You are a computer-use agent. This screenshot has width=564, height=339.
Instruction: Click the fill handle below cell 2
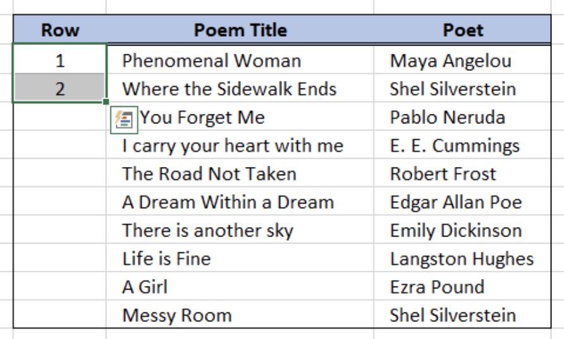click(106, 102)
